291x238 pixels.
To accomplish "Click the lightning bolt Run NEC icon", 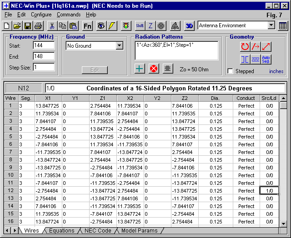I will click(x=112, y=26).
